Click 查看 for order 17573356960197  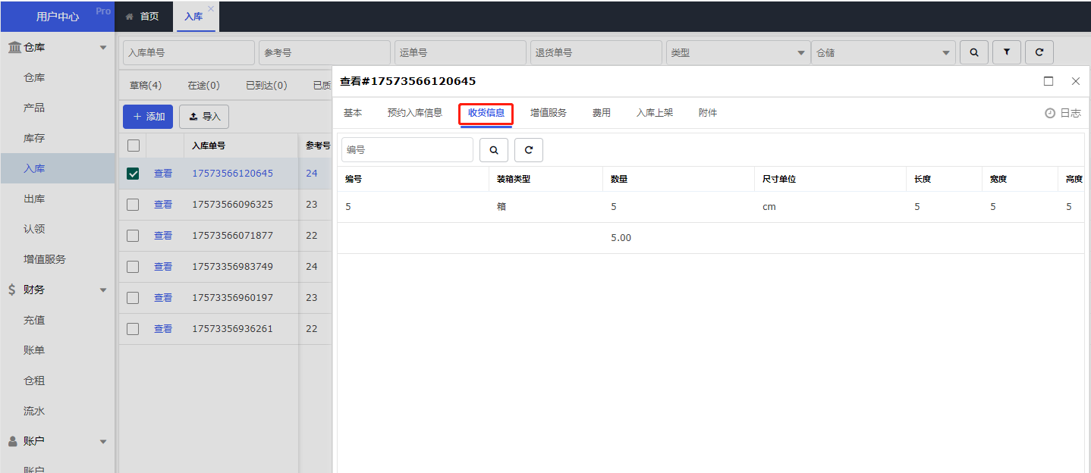[x=163, y=298]
